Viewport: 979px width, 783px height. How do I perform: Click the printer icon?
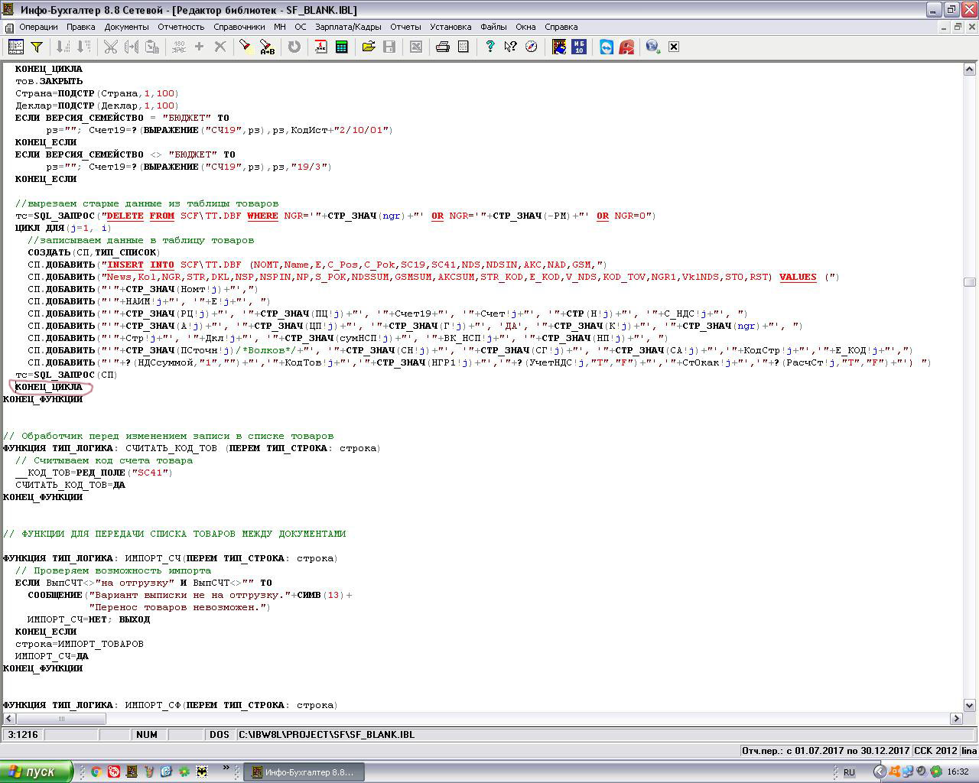tap(442, 47)
